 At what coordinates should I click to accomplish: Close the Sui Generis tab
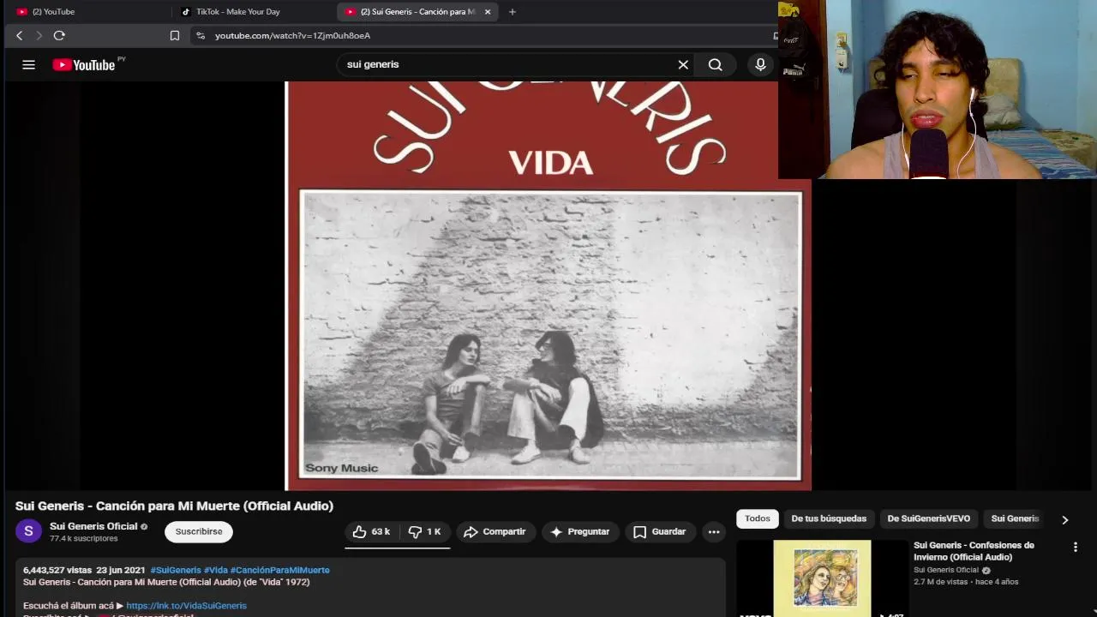[x=488, y=12]
